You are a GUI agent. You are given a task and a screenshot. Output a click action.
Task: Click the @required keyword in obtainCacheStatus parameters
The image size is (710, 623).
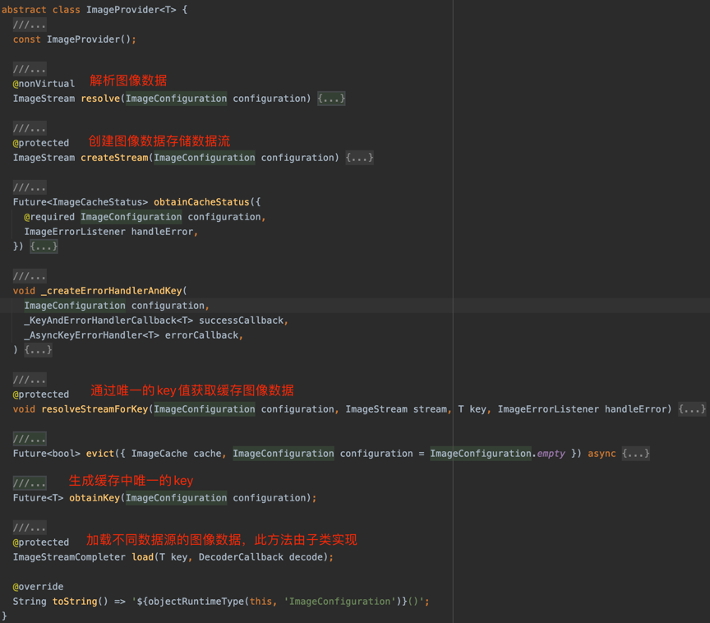pyautogui.click(x=49, y=216)
